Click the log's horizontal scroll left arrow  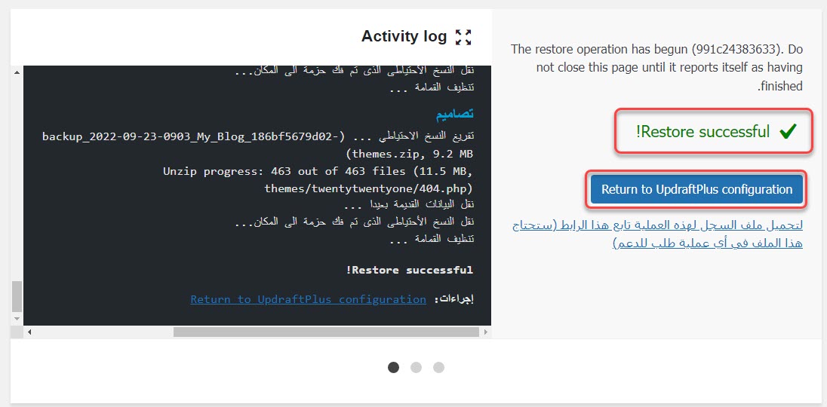pos(30,332)
